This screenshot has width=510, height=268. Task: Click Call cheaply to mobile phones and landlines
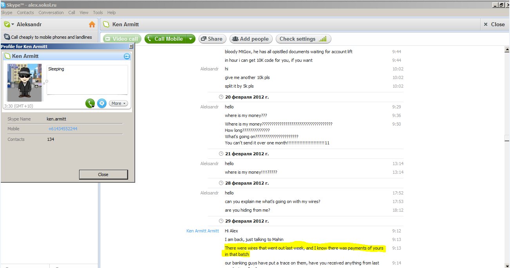[x=51, y=37]
